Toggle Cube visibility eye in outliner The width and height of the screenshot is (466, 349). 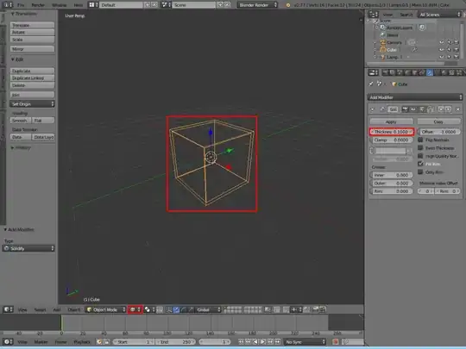coord(442,50)
